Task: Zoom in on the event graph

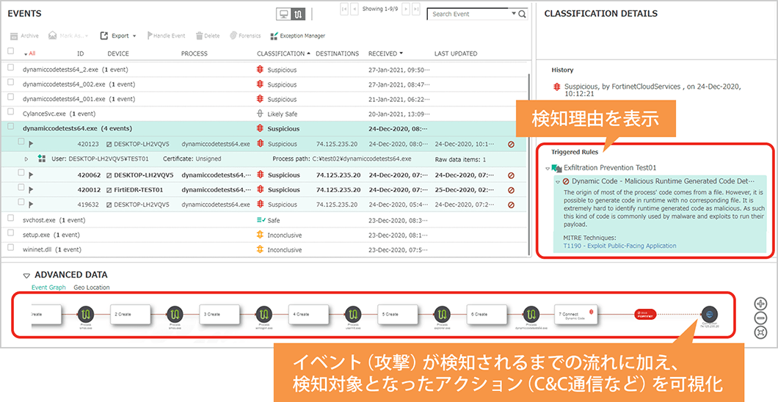Action: pos(760,304)
